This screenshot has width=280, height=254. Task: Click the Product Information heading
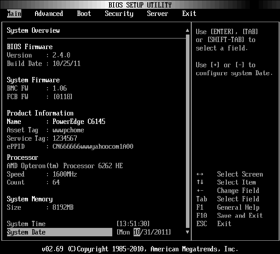tap(40, 113)
